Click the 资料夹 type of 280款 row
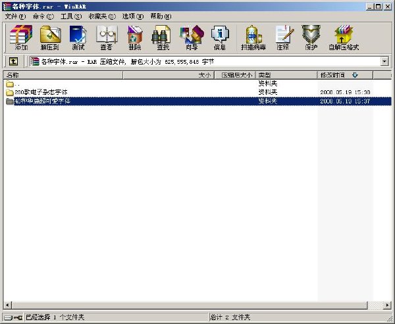The height and width of the screenshot is (324, 395). tap(268, 92)
